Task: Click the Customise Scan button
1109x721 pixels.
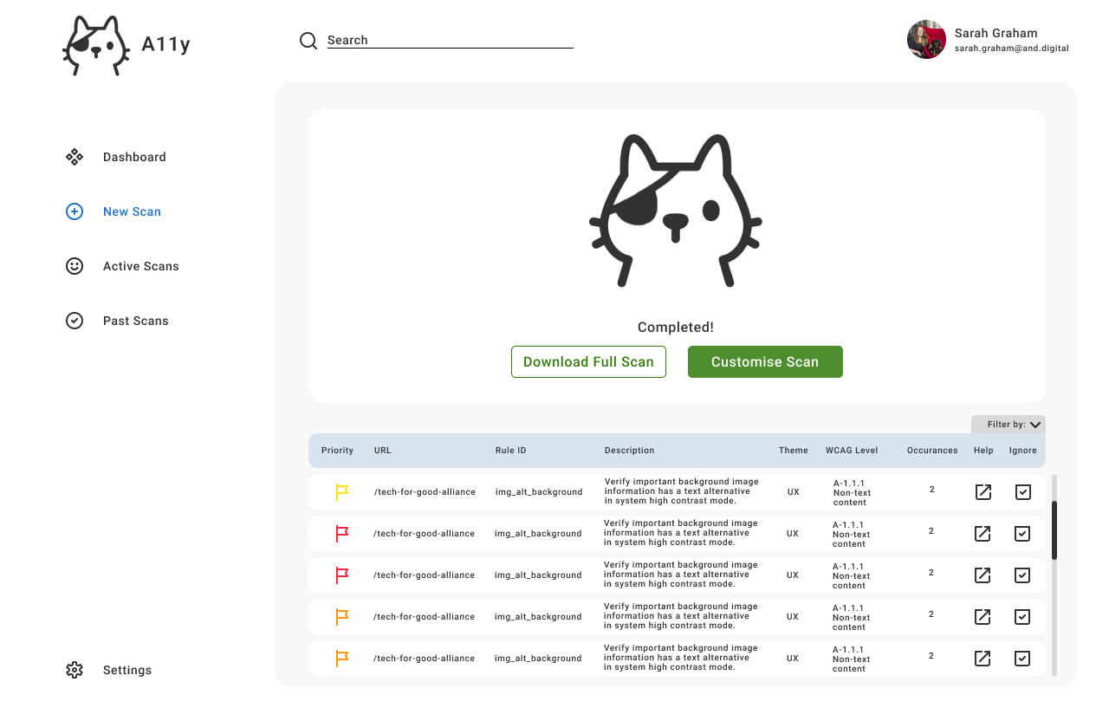Action: click(765, 362)
